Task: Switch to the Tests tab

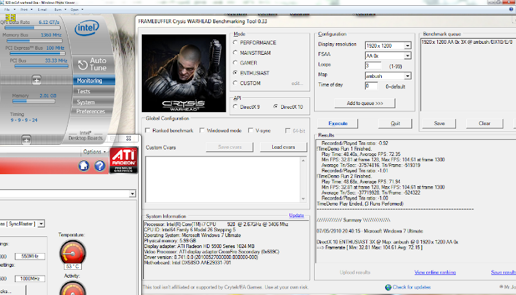Action: (x=94, y=91)
